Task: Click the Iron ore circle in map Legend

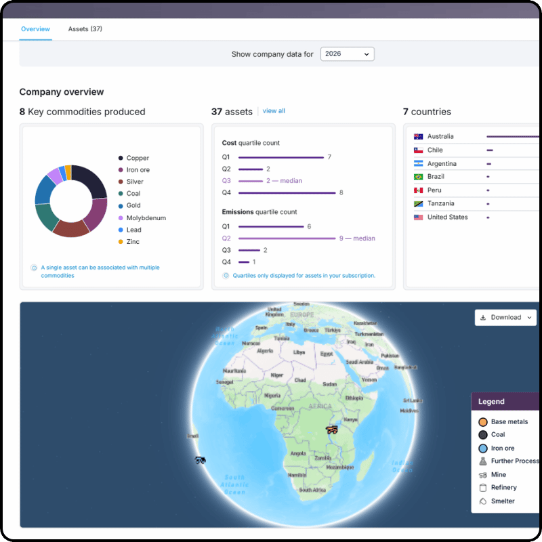Action: coord(483,449)
